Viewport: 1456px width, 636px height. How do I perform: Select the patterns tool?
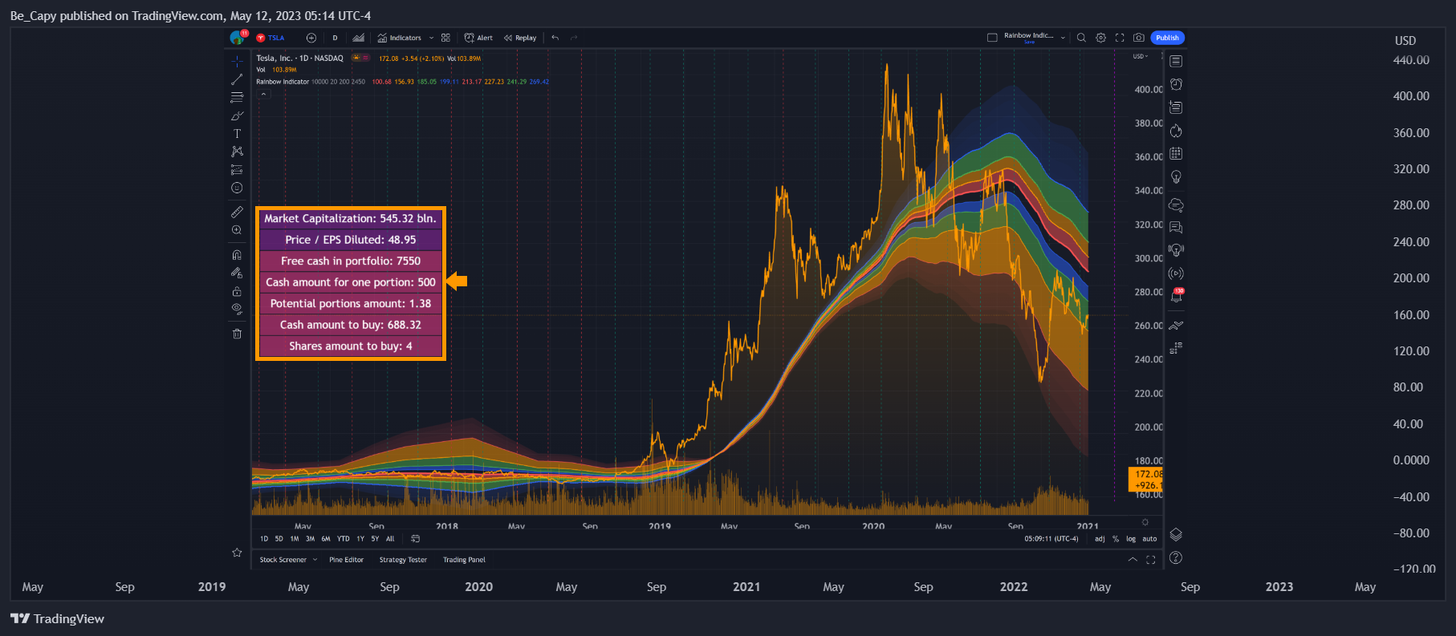[237, 152]
